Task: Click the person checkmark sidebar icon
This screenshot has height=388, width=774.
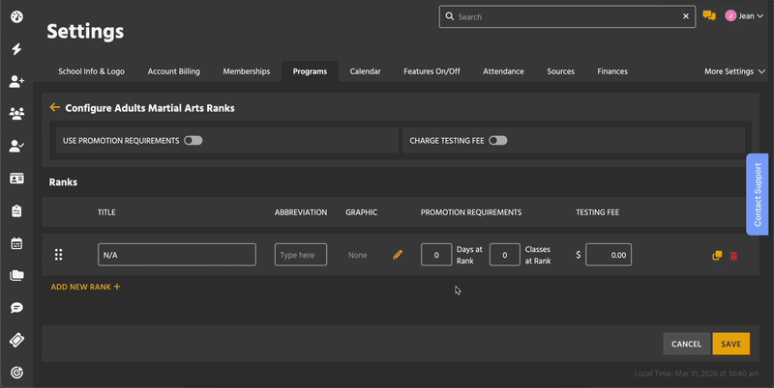Action: [x=16, y=147]
